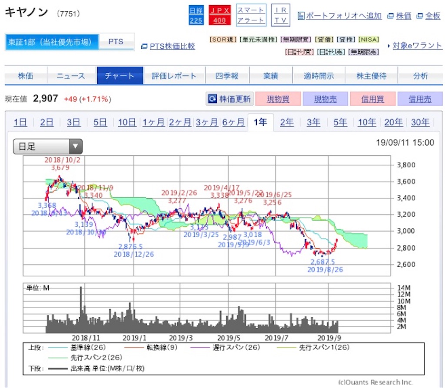Select the 30年 chart period
This screenshot has width=445, height=388.
coord(420,122)
